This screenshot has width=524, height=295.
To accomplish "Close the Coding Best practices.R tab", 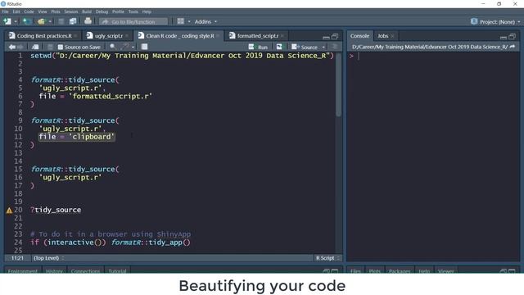I will point(76,36).
